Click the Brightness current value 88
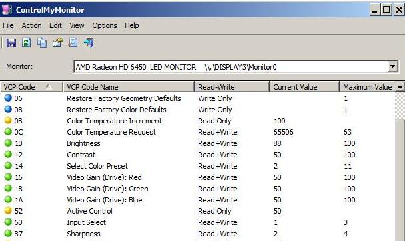 pos(277,143)
